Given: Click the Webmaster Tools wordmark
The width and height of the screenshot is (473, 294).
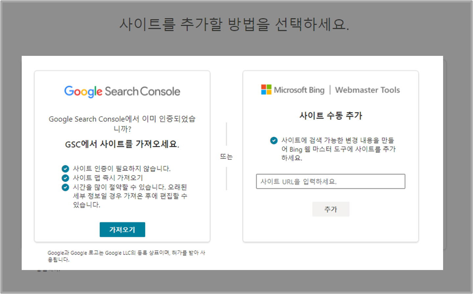Looking at the screenshot, I should pyautogui.click(x=367, y=89).
